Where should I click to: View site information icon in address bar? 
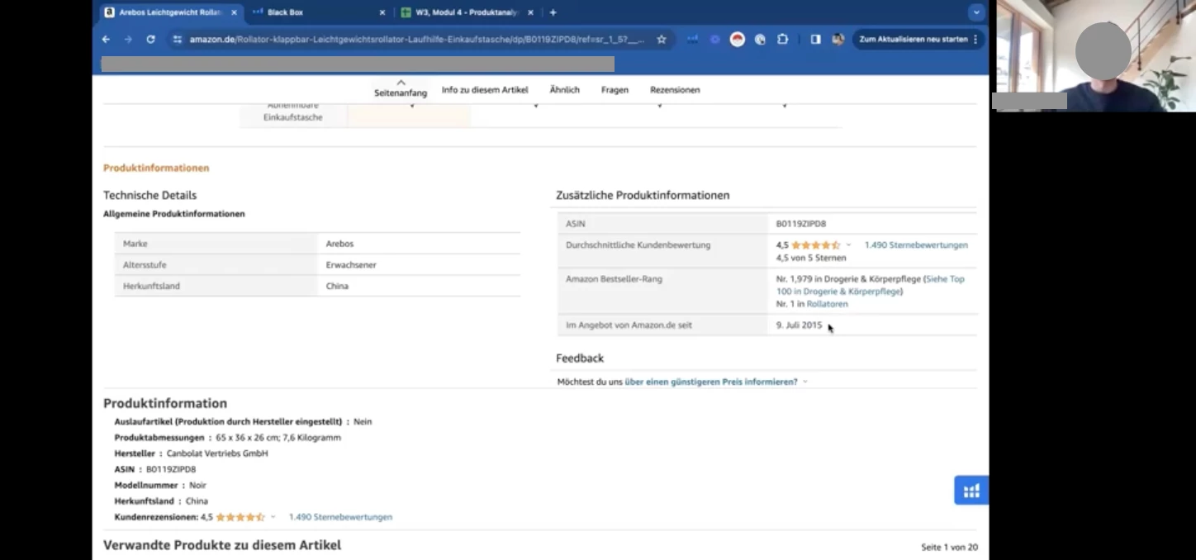point(177,39)
